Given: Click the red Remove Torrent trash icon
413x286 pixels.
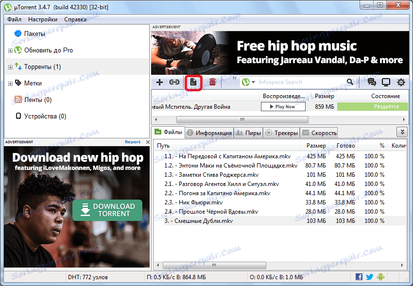Looking at the screenshot, I should (212, 83).
